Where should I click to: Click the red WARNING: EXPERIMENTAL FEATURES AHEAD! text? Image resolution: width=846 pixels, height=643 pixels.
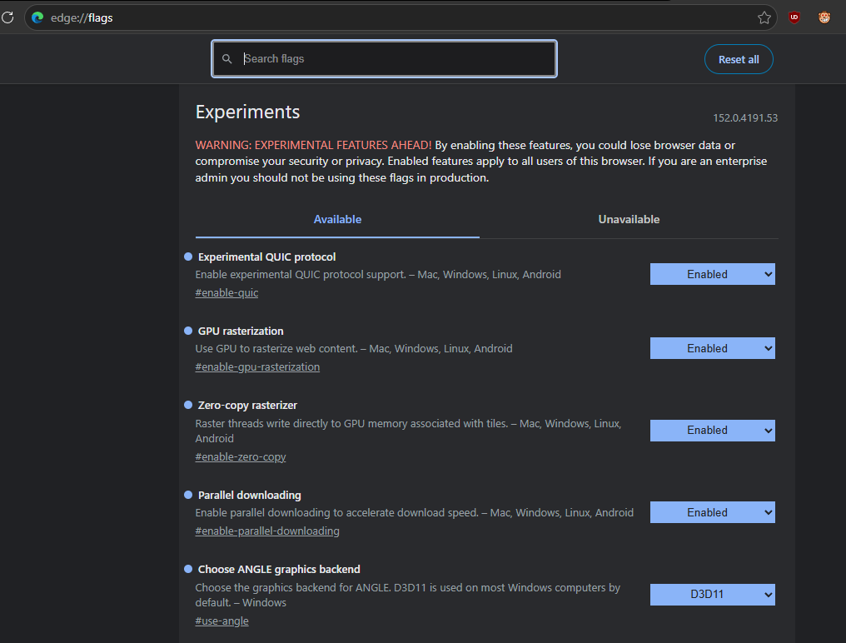(x=313, y=145)
